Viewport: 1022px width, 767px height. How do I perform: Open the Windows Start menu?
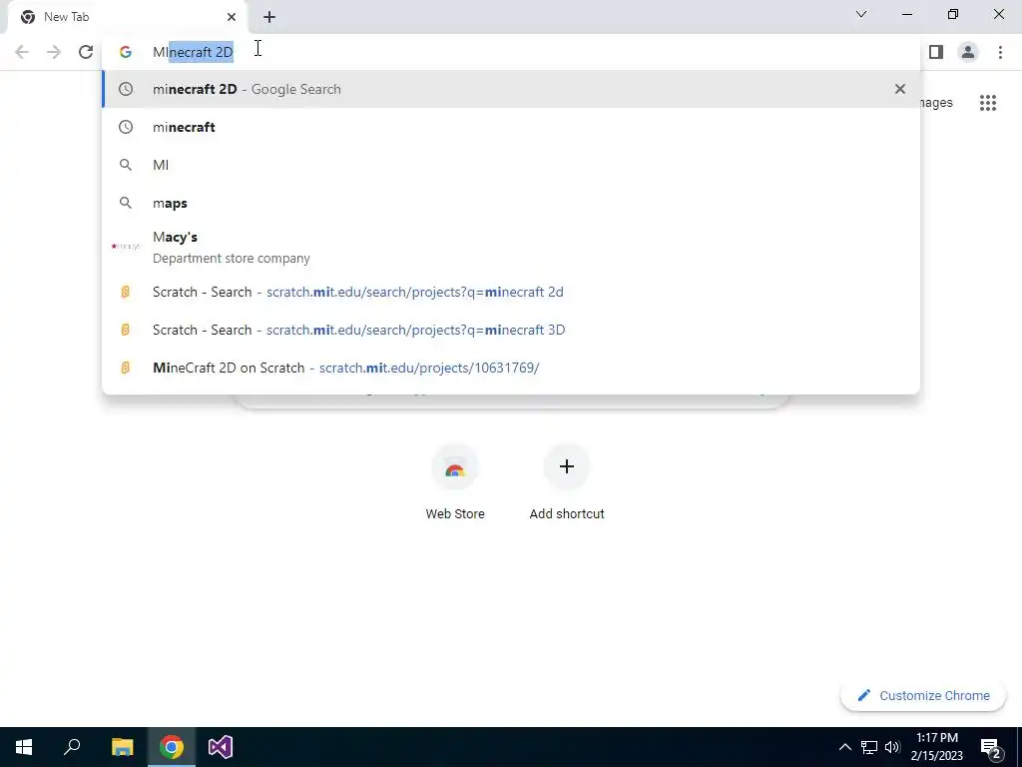point(24,747)
